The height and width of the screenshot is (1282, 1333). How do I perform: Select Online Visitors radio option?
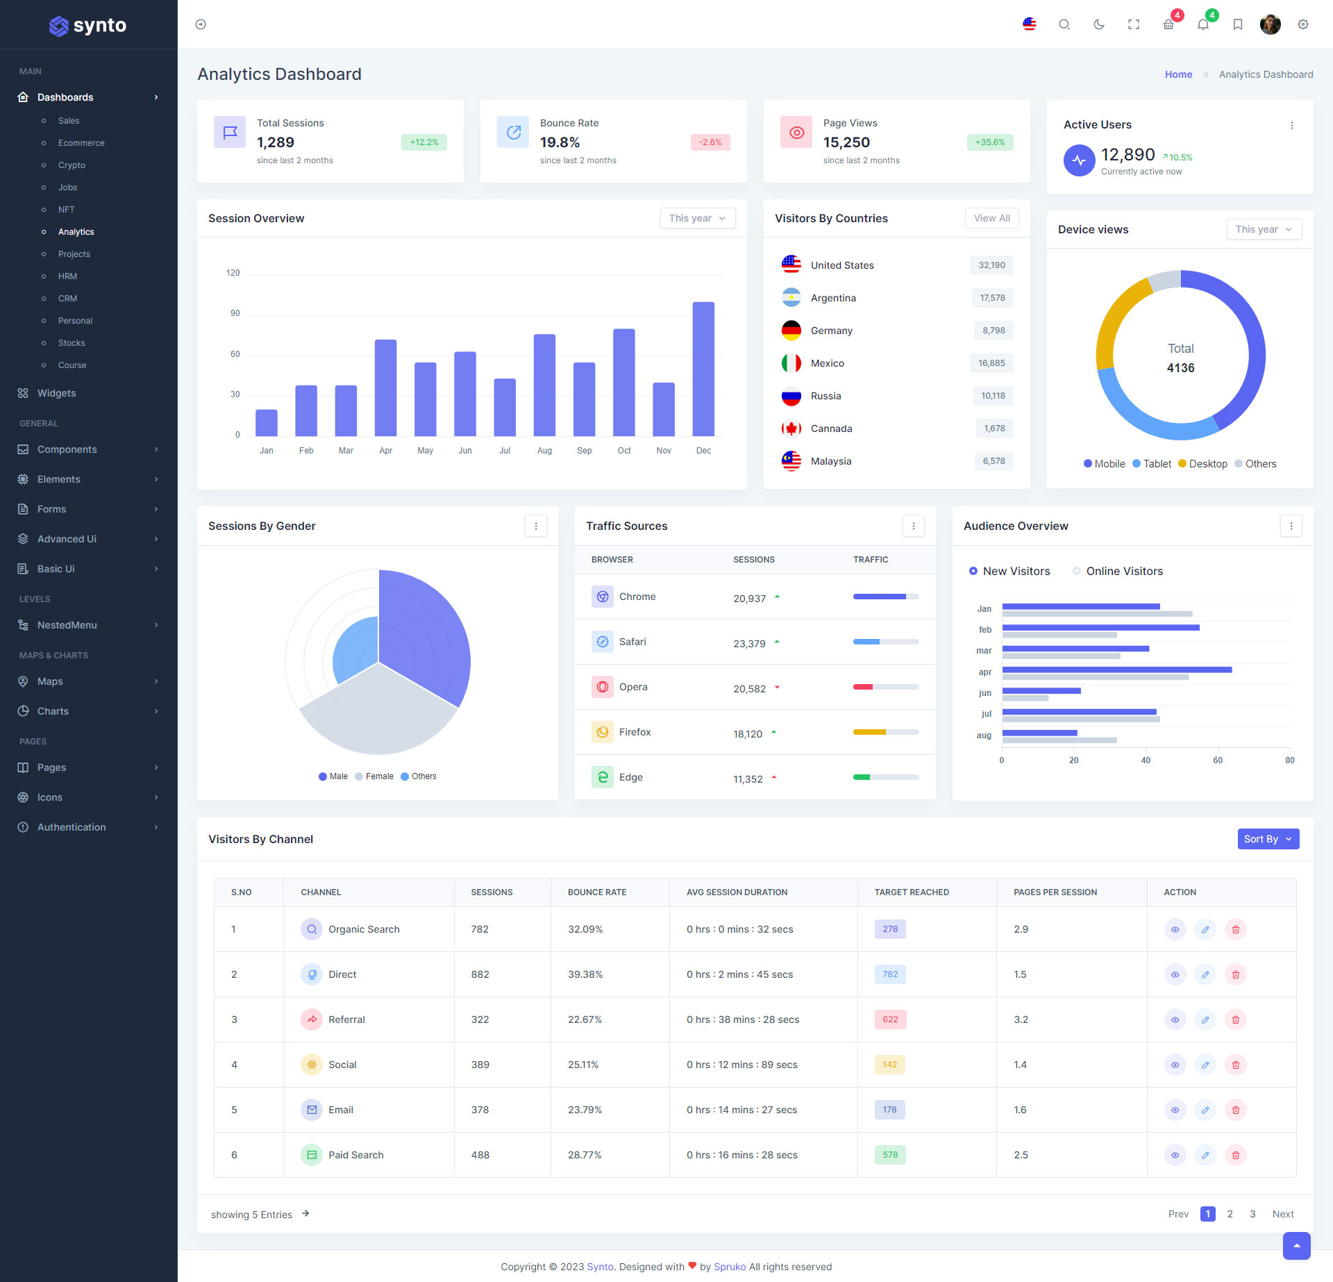tap(1077, 571)
